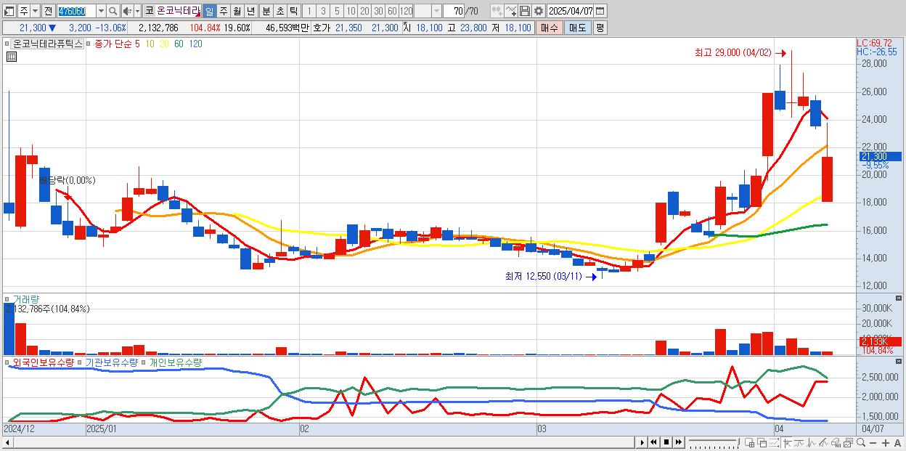The width and height of the screenshot is (906, 451).
Task: Click the magnifier stock search icon
Action: click(x=113, y=11)
